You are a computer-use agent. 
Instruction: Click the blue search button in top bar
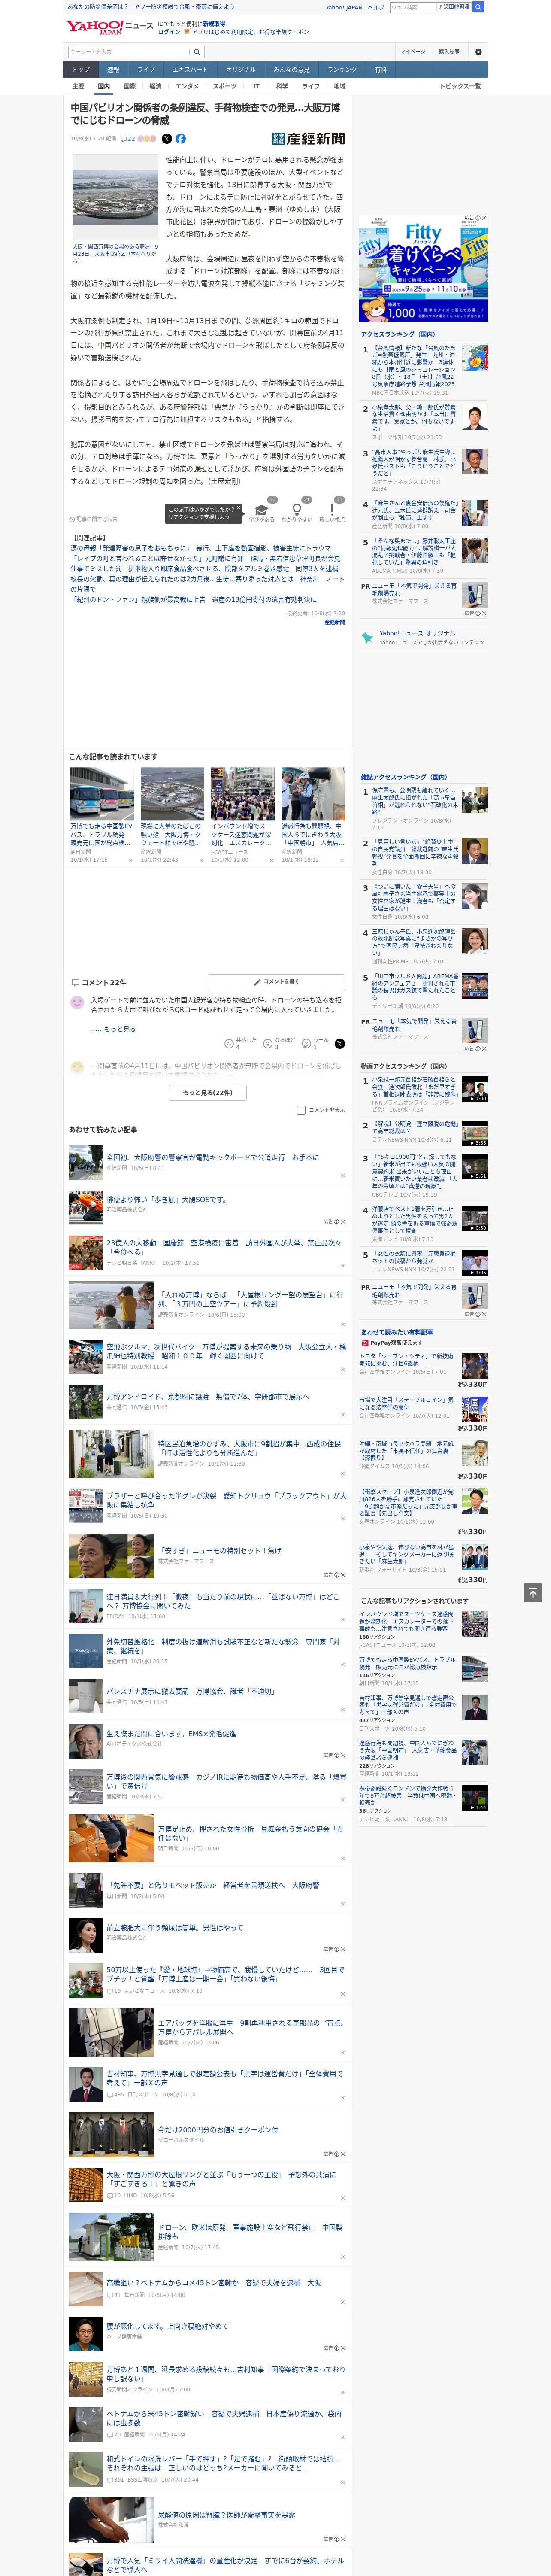[x=478, y=7]
